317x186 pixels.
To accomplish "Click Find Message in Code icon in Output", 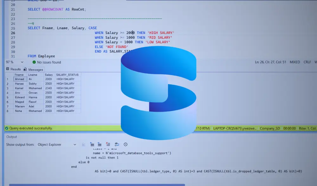I will [x=83, y=144].
